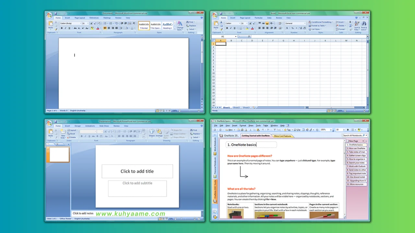
Task: Apply strikethrough in Word ribbon
Action: point(75,28)
